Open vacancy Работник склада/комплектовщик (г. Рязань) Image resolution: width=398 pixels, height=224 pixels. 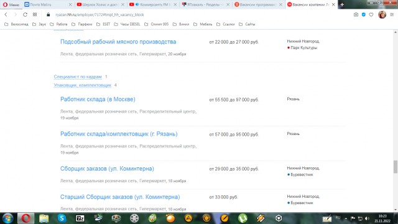click(x=119, y=134)
